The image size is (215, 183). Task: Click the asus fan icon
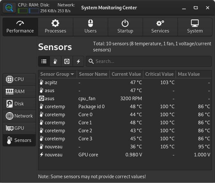pyautogui.click(x=42, y=98)
